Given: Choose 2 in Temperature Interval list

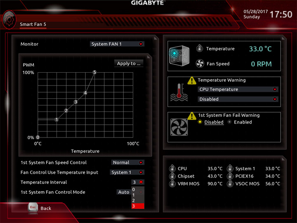Looking at the screenshot, I should coord(138,200).
